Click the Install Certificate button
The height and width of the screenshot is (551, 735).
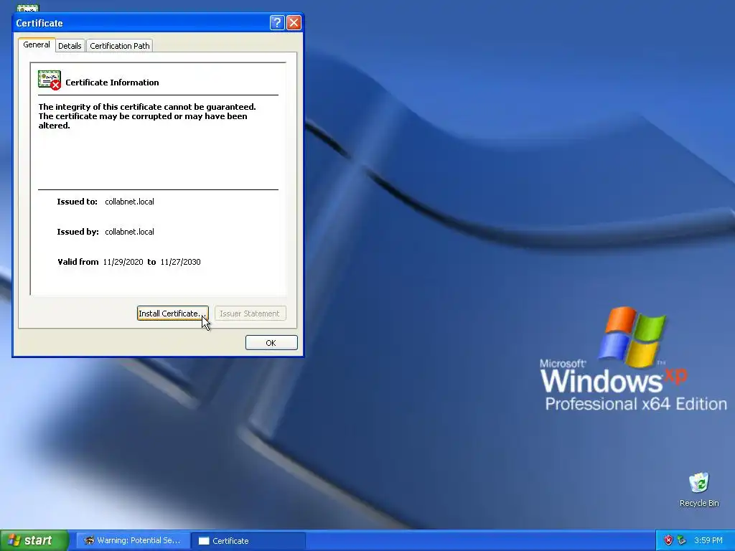[172, 314]
